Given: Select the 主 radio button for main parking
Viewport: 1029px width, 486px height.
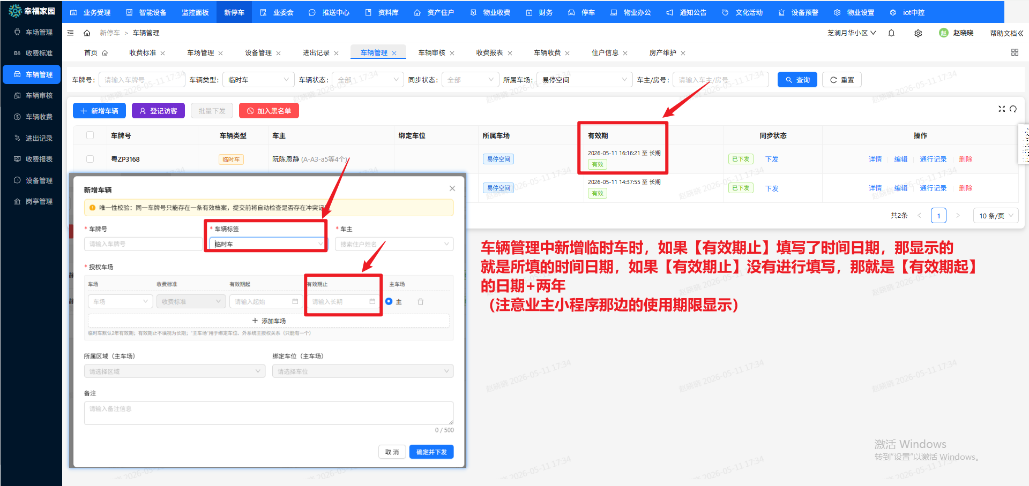Looking at the screenshot, I should 389,301.
